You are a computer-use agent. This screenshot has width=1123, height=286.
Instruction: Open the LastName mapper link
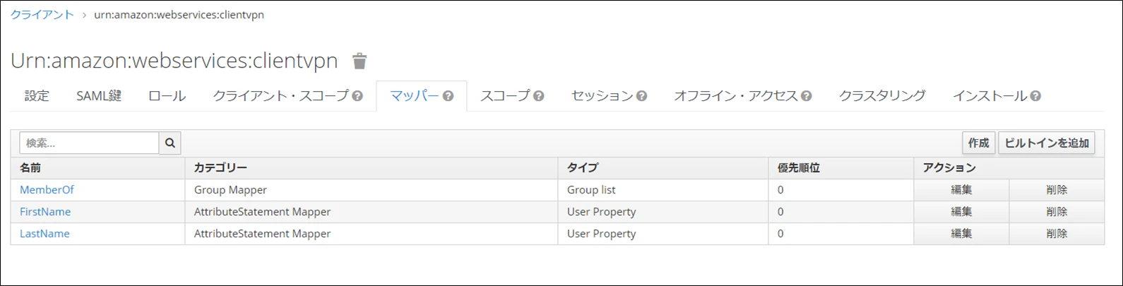point(44,234)
